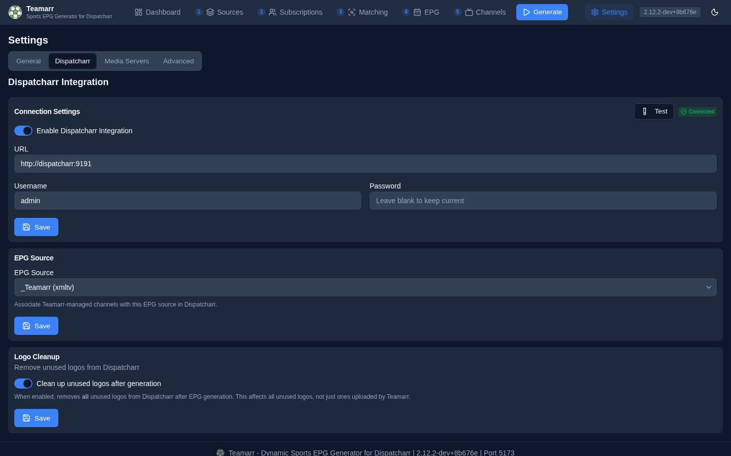This screenshot has height=456, width=731.
Task: Disable Dispatcharr Integration toggle
Action: [x=23, y=131]
